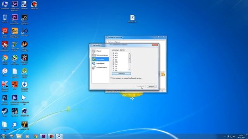Select the Photoshop desktop icon
The height and width of the screenshot is (139, 248).
pos(5,100)
